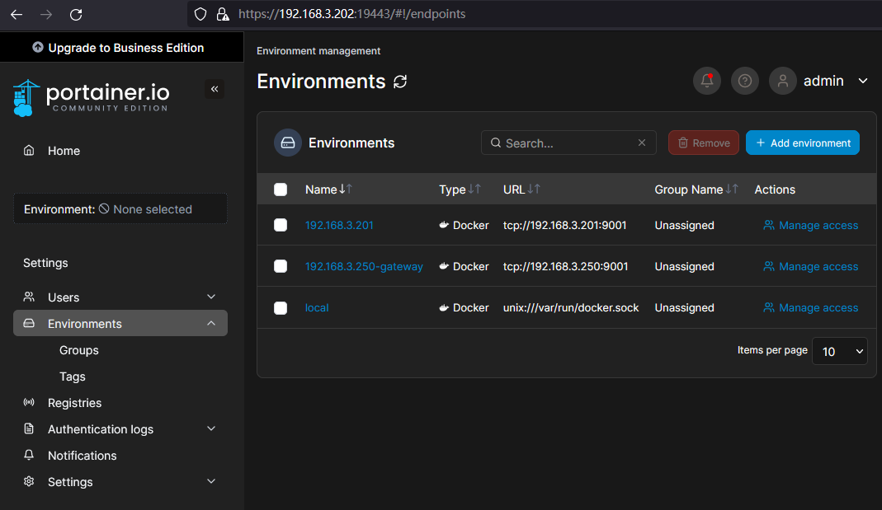
Task: Click the admin user avatar icon
Action: (782, 81)
